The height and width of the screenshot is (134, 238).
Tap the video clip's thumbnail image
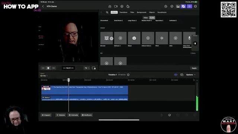point(46,88)
